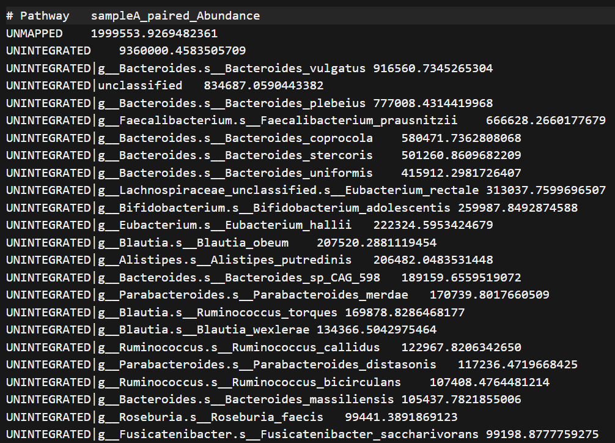Select the sampleA_paired_Abundance column header
The height and width of the screenshot is (443, 615).
tap(175, 16)
